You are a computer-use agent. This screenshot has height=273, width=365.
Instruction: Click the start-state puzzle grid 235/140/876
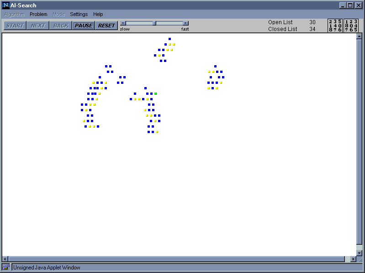coord(335,26)
